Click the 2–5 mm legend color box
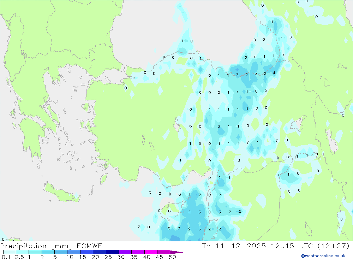The image size is (353, 259). tap(48, 252)
